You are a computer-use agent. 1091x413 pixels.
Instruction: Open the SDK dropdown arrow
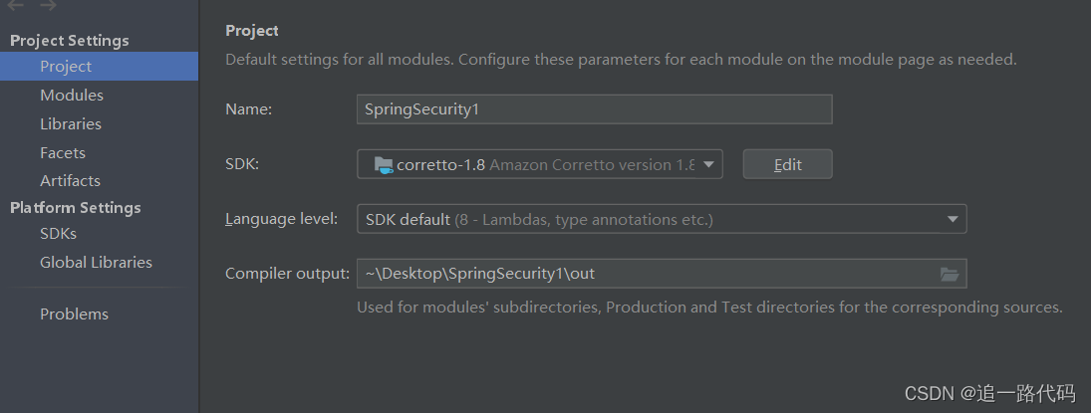[709, 164]
